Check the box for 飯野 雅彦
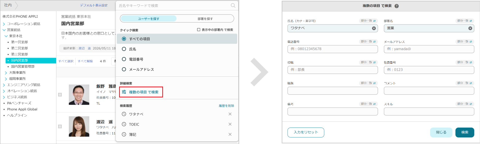Image resolution: width=480 pixels, height=144 pixels. pos(60,95)
